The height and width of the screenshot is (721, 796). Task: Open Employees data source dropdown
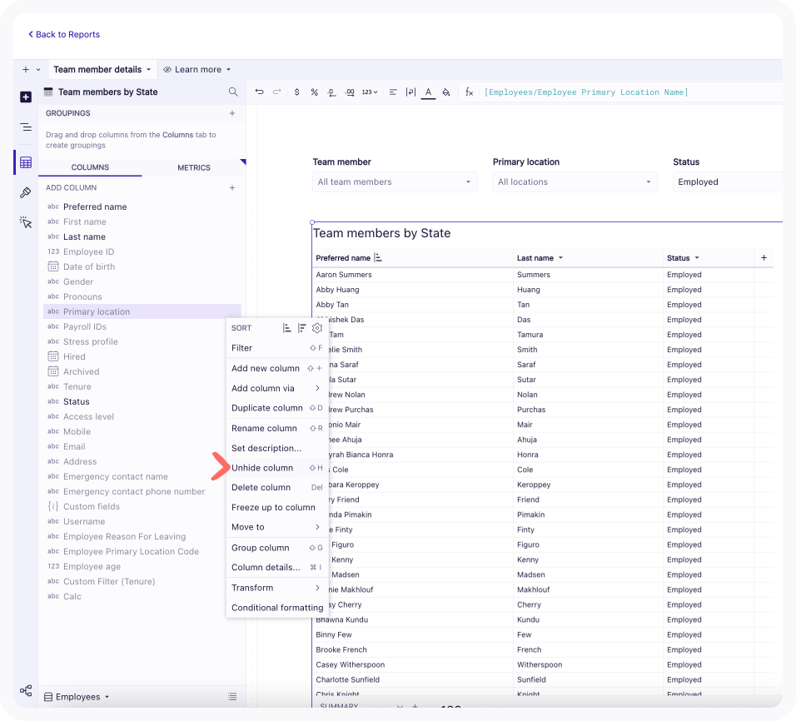[x=77, y=697]
